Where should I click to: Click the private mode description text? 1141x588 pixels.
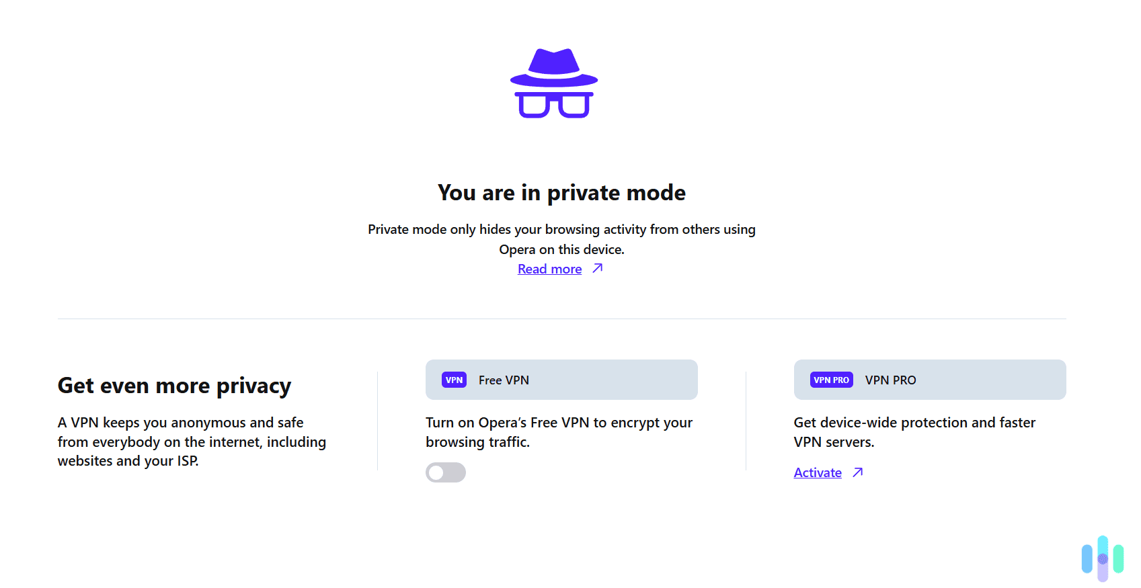(561, 239)
